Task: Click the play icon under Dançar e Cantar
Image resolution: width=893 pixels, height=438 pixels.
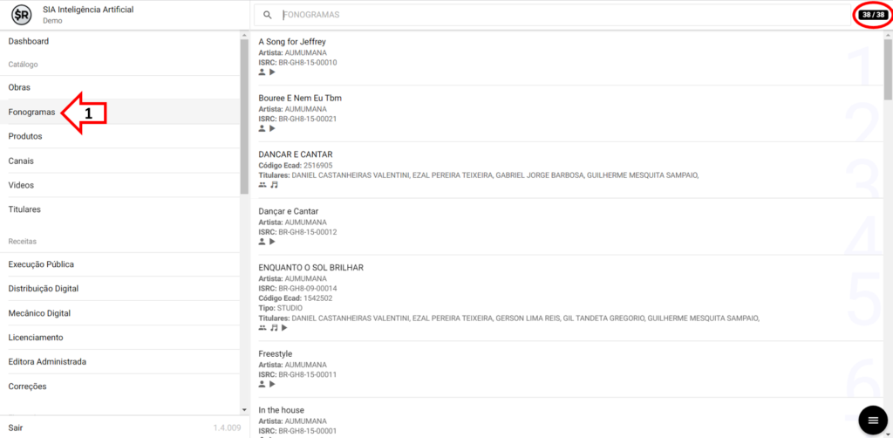Action: click(x=271, y=242)
